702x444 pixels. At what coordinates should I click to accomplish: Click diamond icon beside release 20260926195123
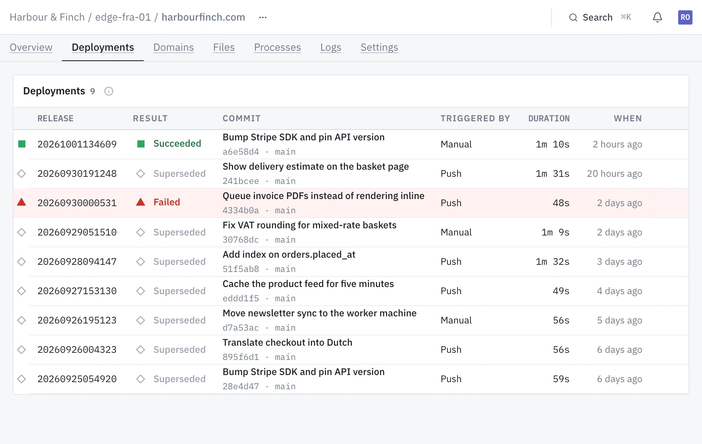[22, 320]
